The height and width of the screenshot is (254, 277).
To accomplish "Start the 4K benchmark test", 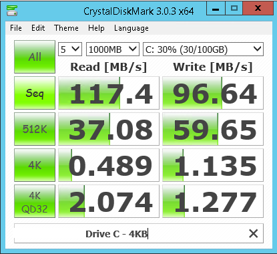I will tap(35, 165).
